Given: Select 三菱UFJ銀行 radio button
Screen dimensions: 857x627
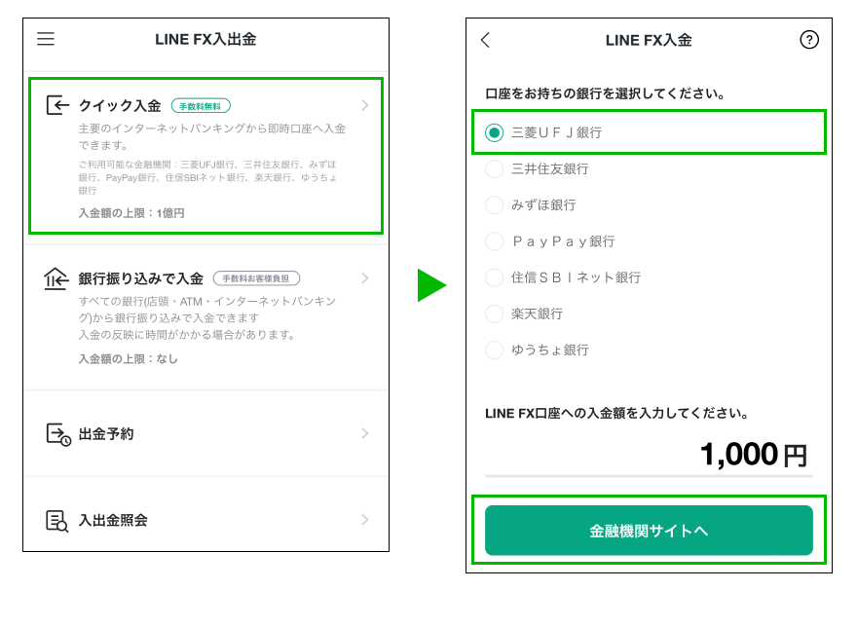Looking at the screenshot, I should click(494, 132).
